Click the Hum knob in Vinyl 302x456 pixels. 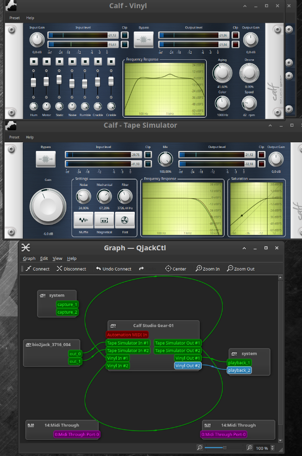pyautogui.click(x=34, y=106)
